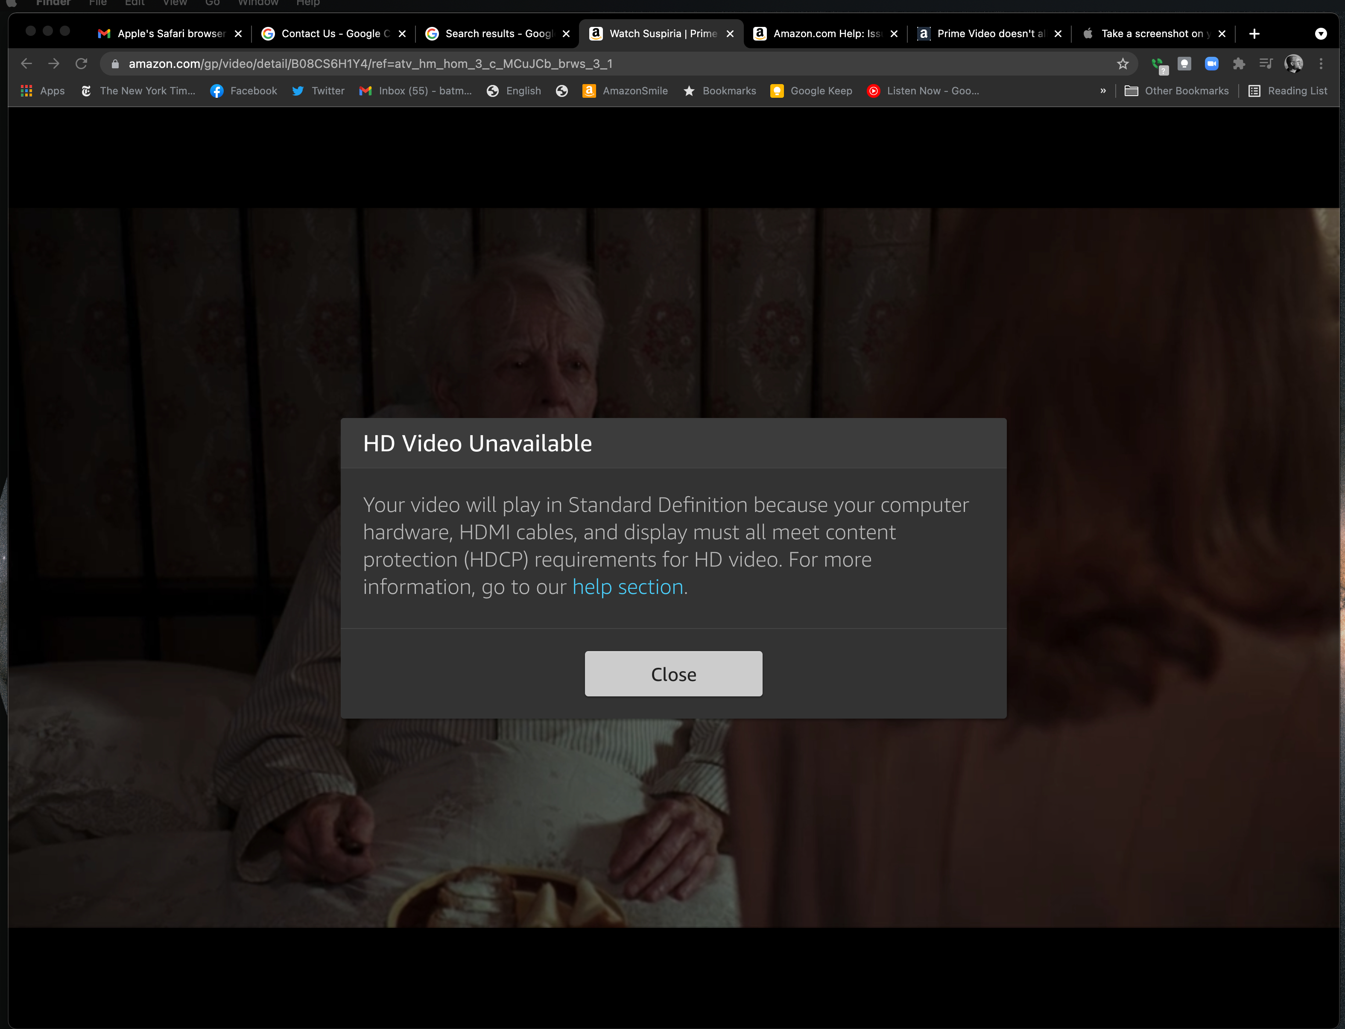1345x1029 pixels.
Task: Open the Other Bookmarks folder
Action: coord(1177,91)
